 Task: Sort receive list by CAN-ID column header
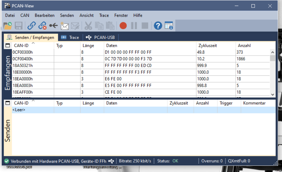tap(33, 45)
